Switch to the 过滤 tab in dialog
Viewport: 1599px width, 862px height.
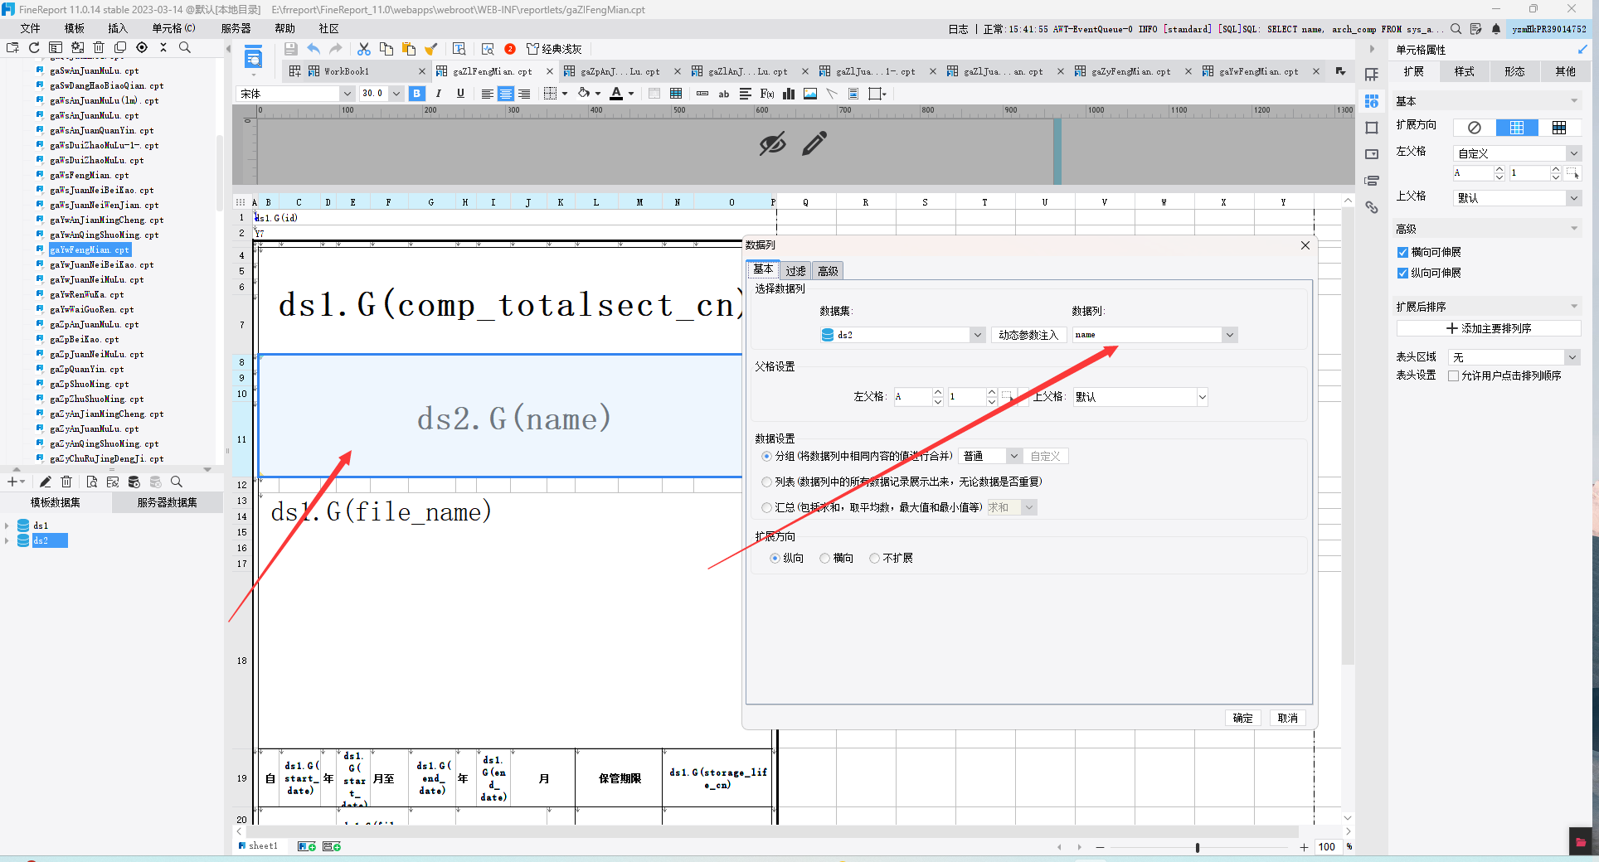795,271
